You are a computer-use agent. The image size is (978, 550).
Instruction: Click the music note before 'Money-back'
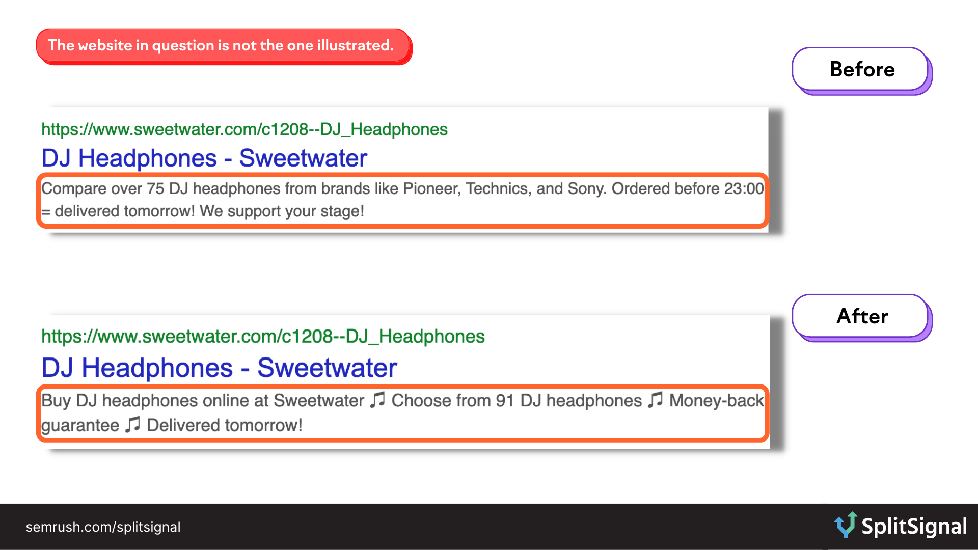[655, 400]
